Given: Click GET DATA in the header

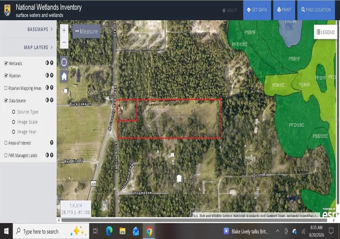Looking at the screenshot, I should [x=257, y=10].
